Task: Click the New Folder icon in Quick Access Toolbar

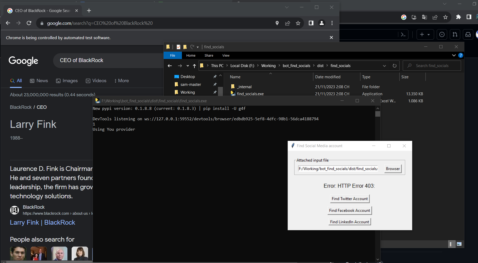Action: click(x=185, y=47)
